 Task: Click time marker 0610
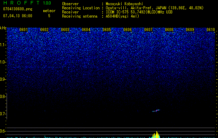pyautogui.click(x=211, y=30)
